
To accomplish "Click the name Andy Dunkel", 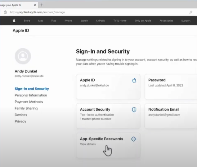I will point(26,71).
